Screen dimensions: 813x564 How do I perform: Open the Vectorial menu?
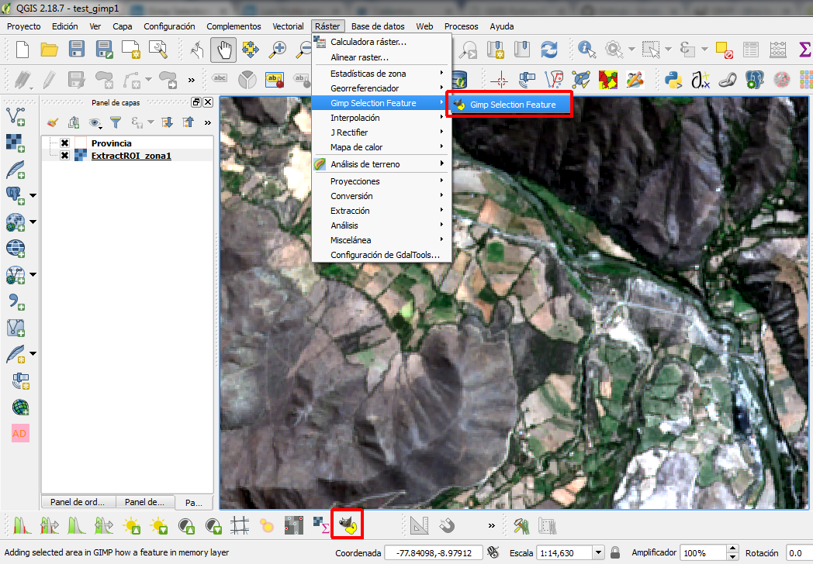pos(288,26)
